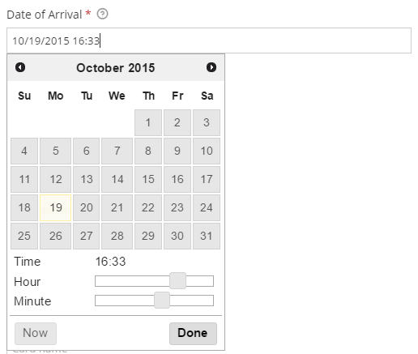Image resolution: width=418 pixels, height=354 pixels.
Task: Select October 12 date cell
Action: point(56,179)
